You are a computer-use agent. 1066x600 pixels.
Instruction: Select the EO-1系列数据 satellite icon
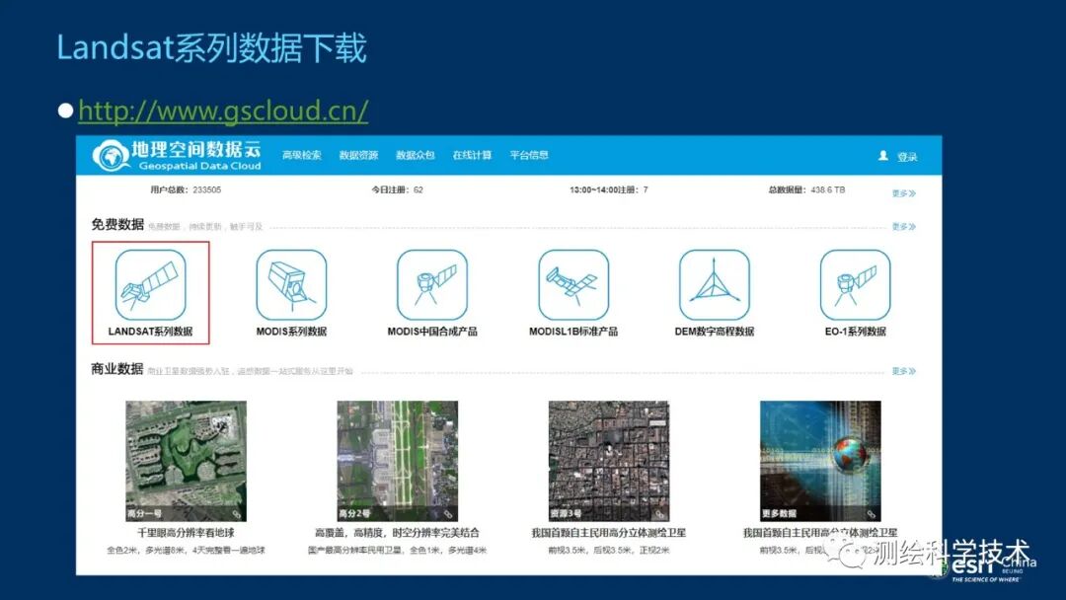point(855,285)
